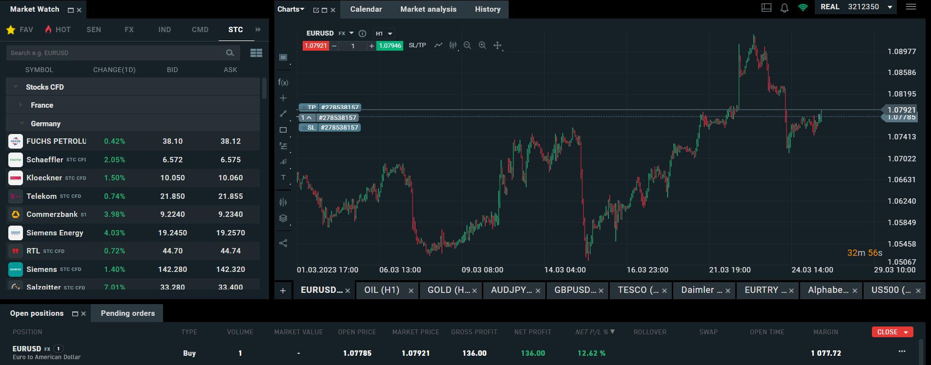The width and height of the screenshot is (931, 365).
Task: Open the H1 timeframe dropdown
Action: point(384,34)
